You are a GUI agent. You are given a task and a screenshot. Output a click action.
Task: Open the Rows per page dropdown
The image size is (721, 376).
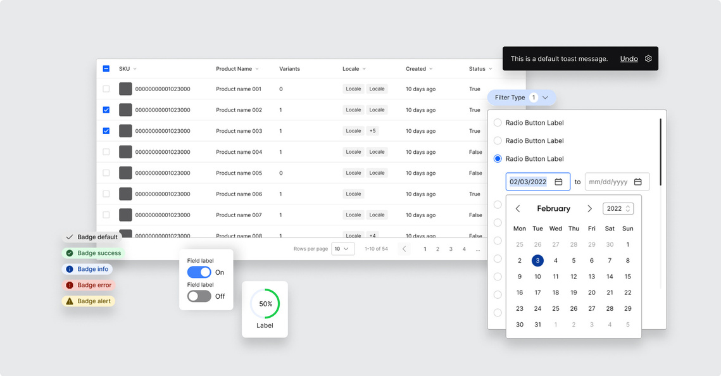pyautogui.click(x=343, y=249)
